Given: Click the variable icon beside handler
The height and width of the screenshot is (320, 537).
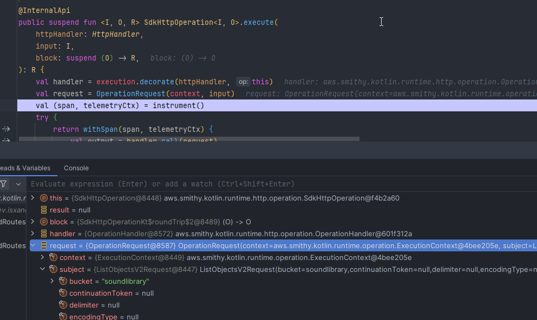Looking at the screenshot, I should [44, 234].
